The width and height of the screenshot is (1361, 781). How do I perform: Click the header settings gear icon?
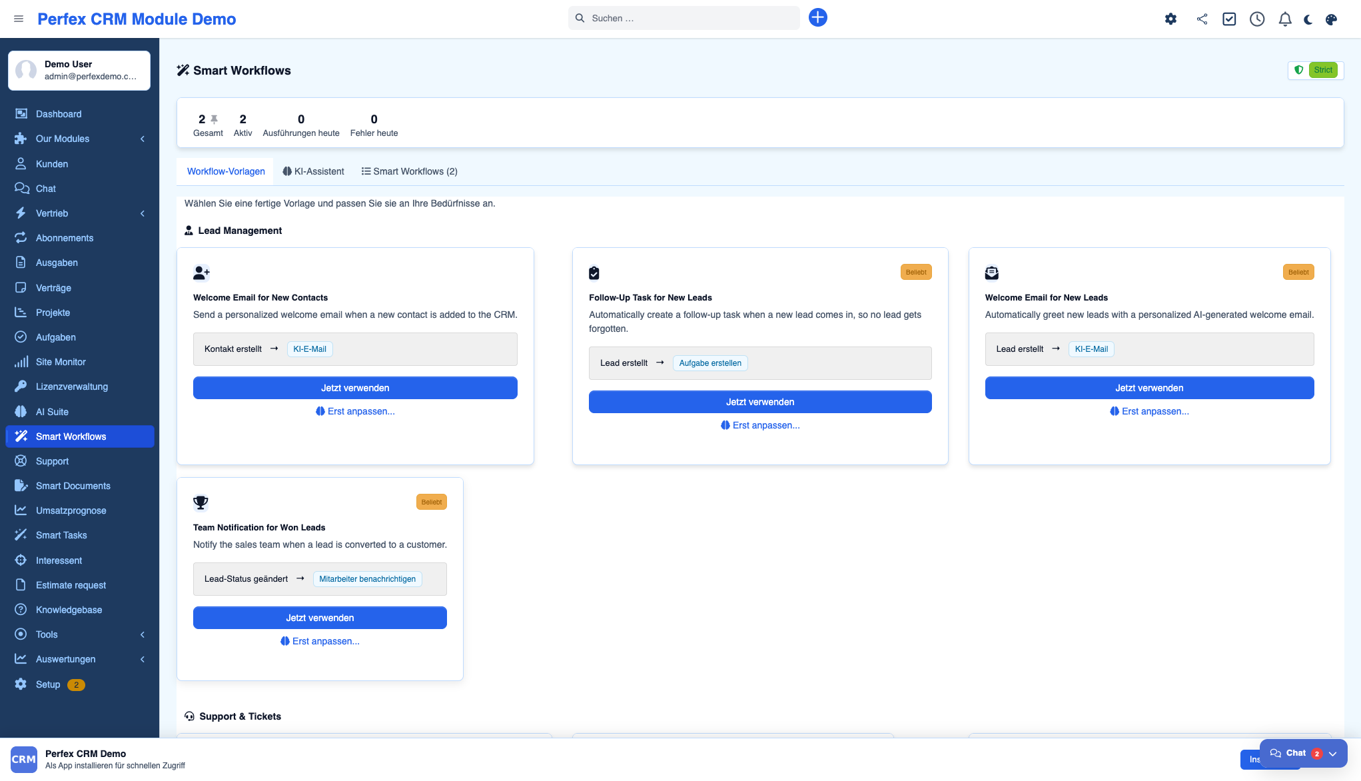coord(1170,19)
